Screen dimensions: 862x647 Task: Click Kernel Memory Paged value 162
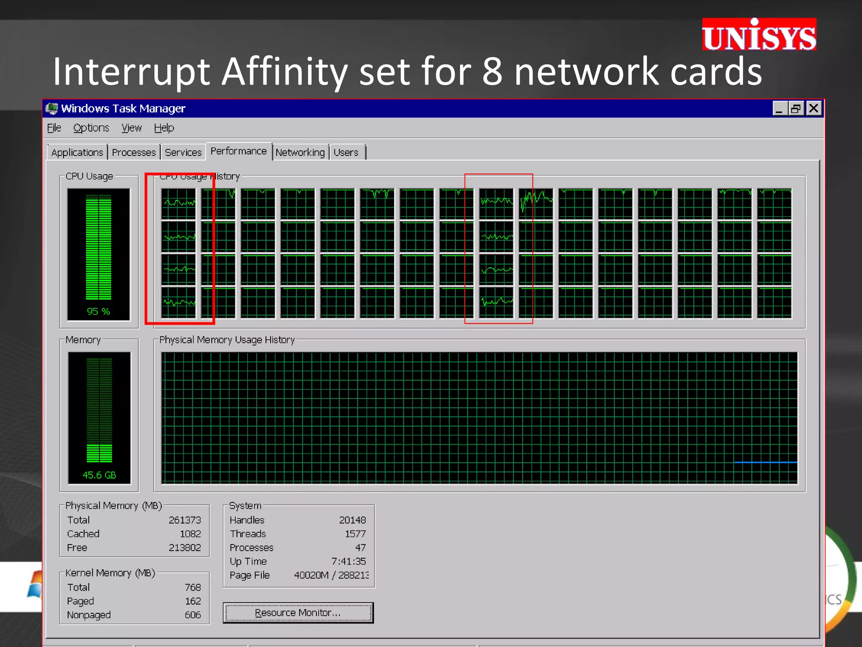[193, 601]
